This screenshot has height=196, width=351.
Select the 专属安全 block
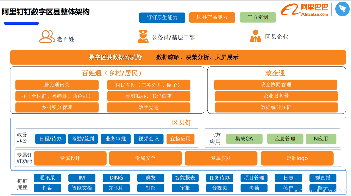pos(145,158)
